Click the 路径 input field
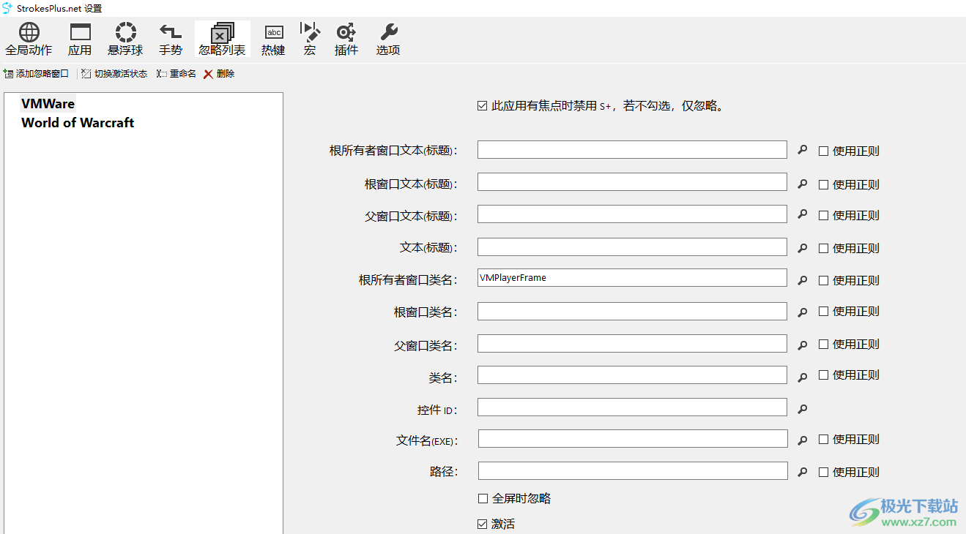Viewport: 966px width, 534px height. click(633, 470)
